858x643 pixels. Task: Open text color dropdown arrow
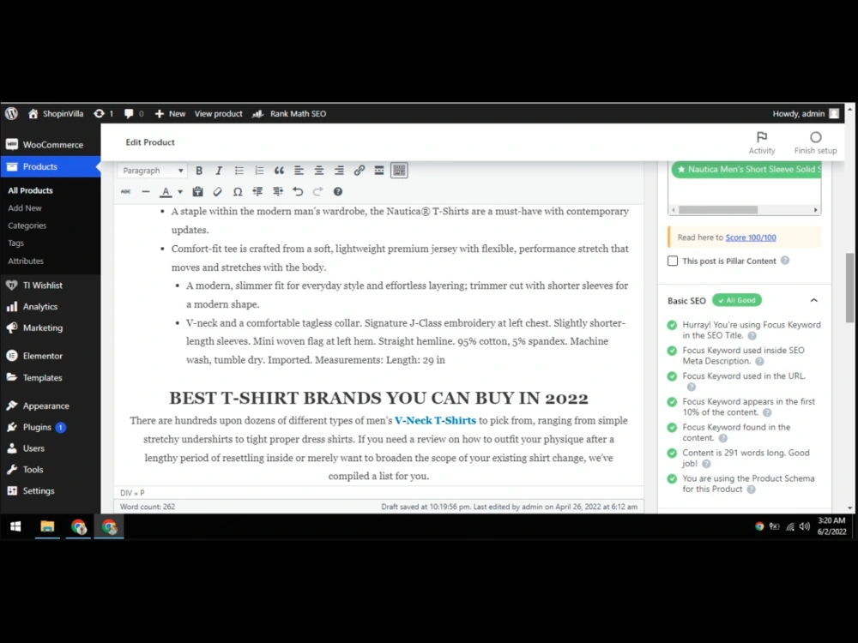180,192
